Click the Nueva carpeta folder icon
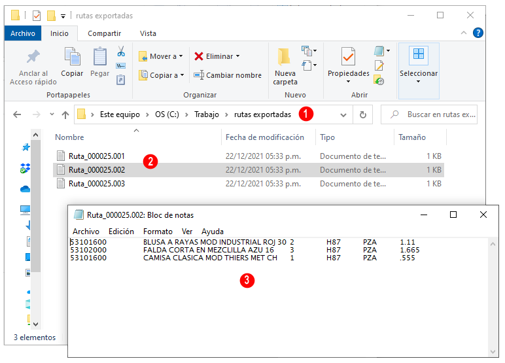Image resolution: width=505 pixels, height=363 pixels. (x=284, y=57)
